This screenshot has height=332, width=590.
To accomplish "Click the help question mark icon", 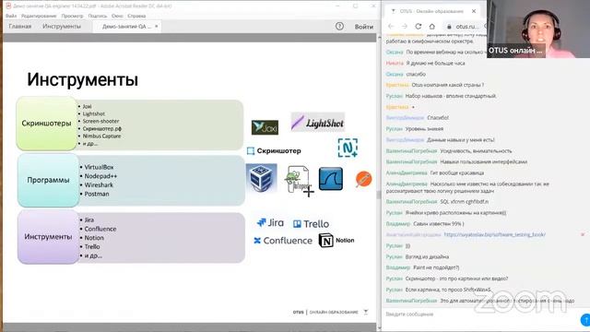I will (x=339, y=27).
